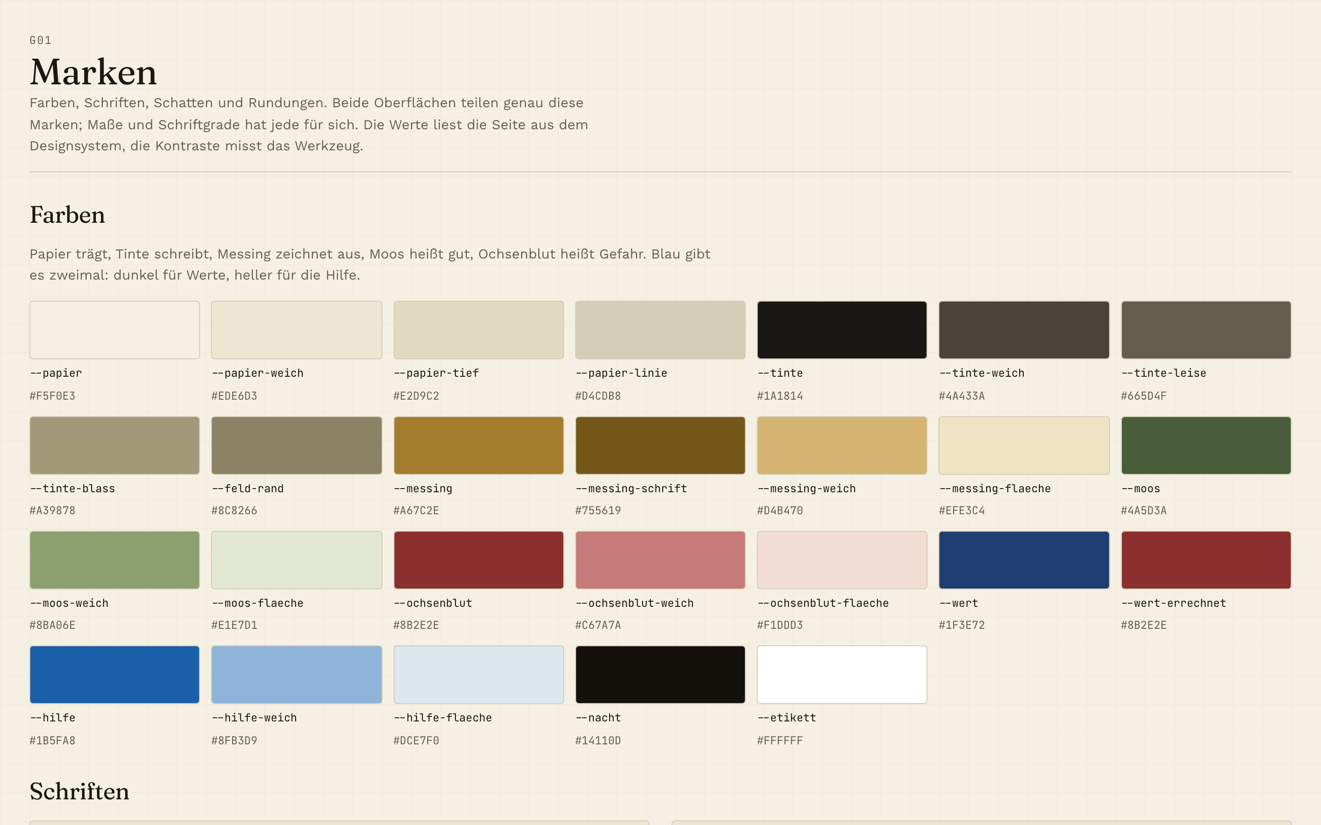Click the G01 section label
The height and width of the screenshot is (825, 1321).
40,40
